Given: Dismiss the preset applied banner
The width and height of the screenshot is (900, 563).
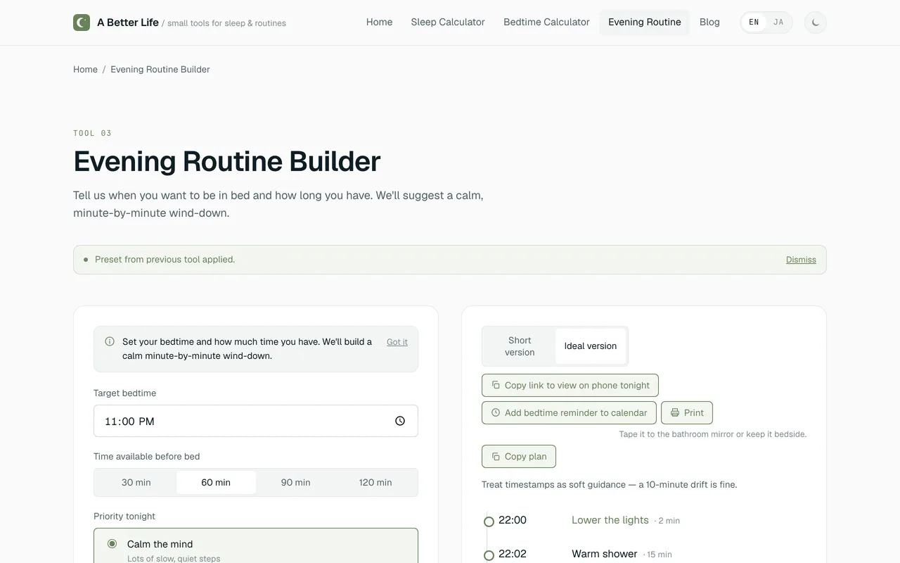Looking at the screenshot, I should coord(801,260).
